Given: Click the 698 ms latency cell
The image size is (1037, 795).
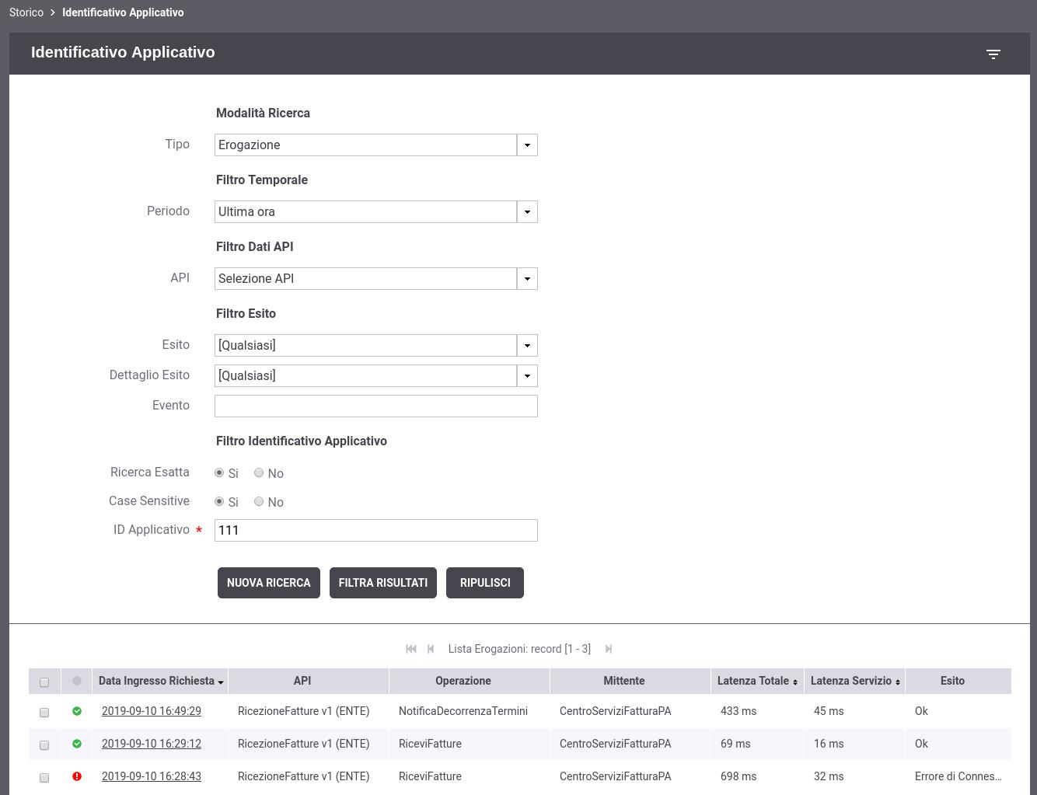Looking at the screenshot, I should [x=738, y=776].
